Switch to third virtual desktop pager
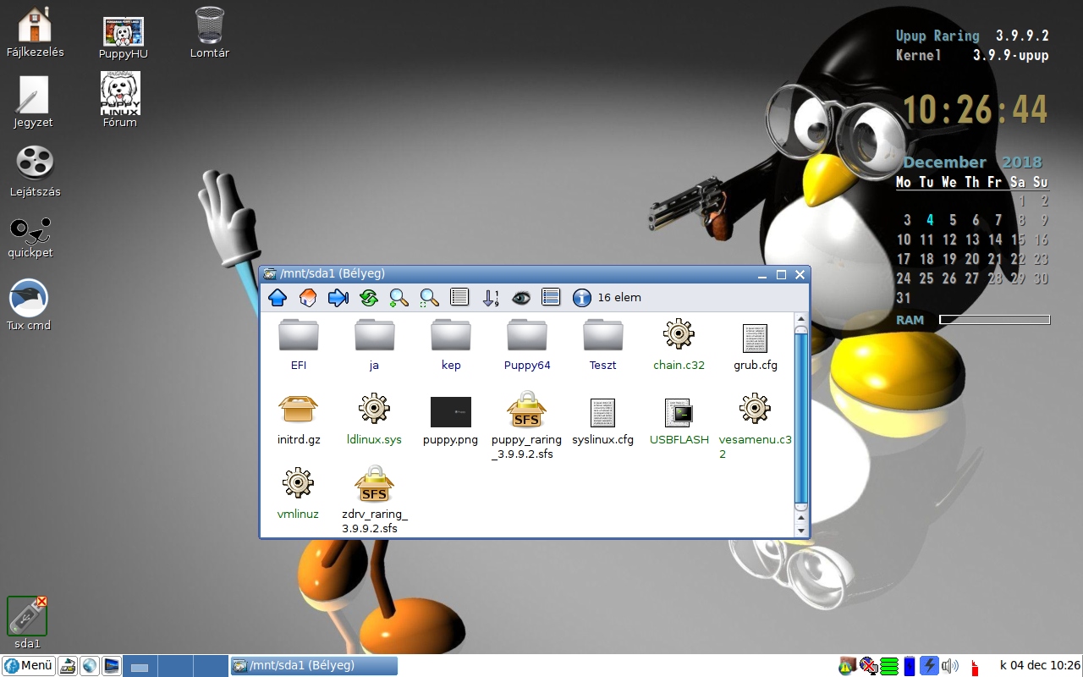 (x=210, y=666)
